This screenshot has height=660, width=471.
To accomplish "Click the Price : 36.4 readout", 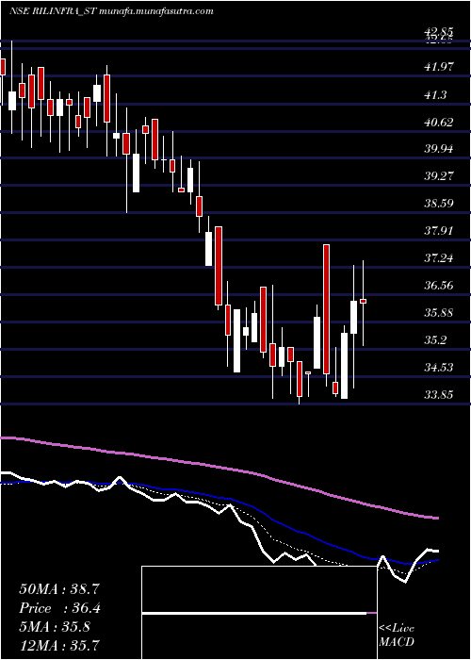I will (59, 608).
